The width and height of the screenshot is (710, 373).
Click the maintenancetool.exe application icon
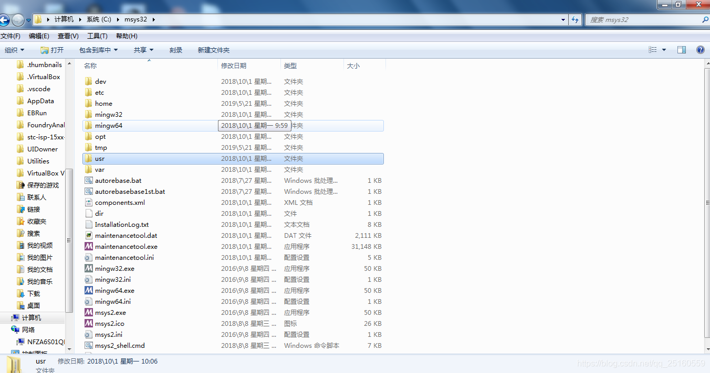pyautogui.click(x=89, y=246)
